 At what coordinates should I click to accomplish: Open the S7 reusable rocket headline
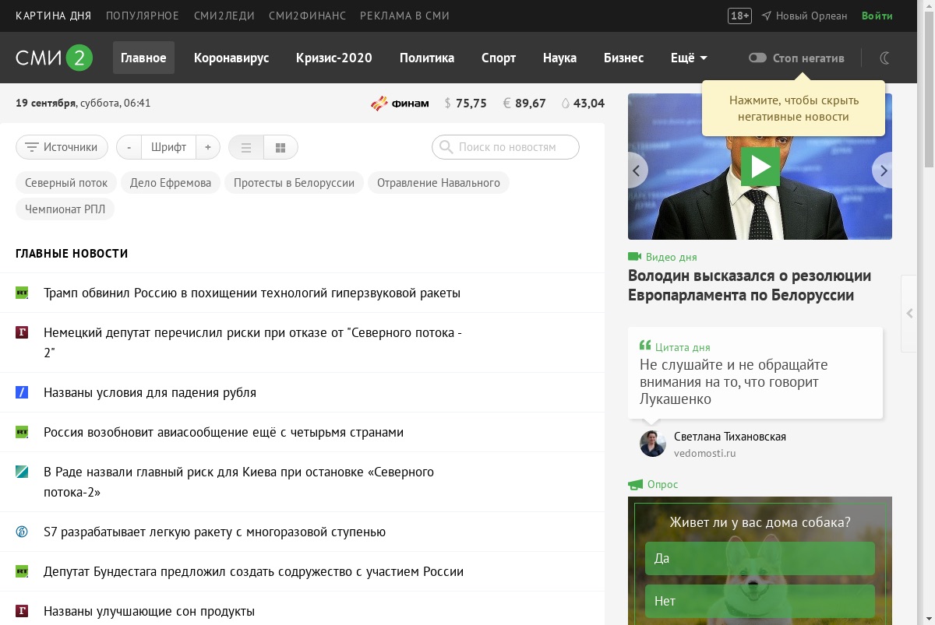[x=214, y=532]
